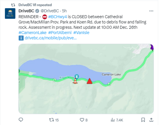Open the #BCHwy4 hashtag
Screen dimensions: 165x125
58,17
